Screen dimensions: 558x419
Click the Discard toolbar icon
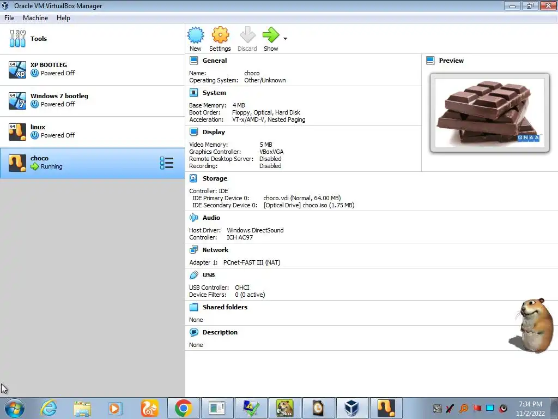coord(247,35)
